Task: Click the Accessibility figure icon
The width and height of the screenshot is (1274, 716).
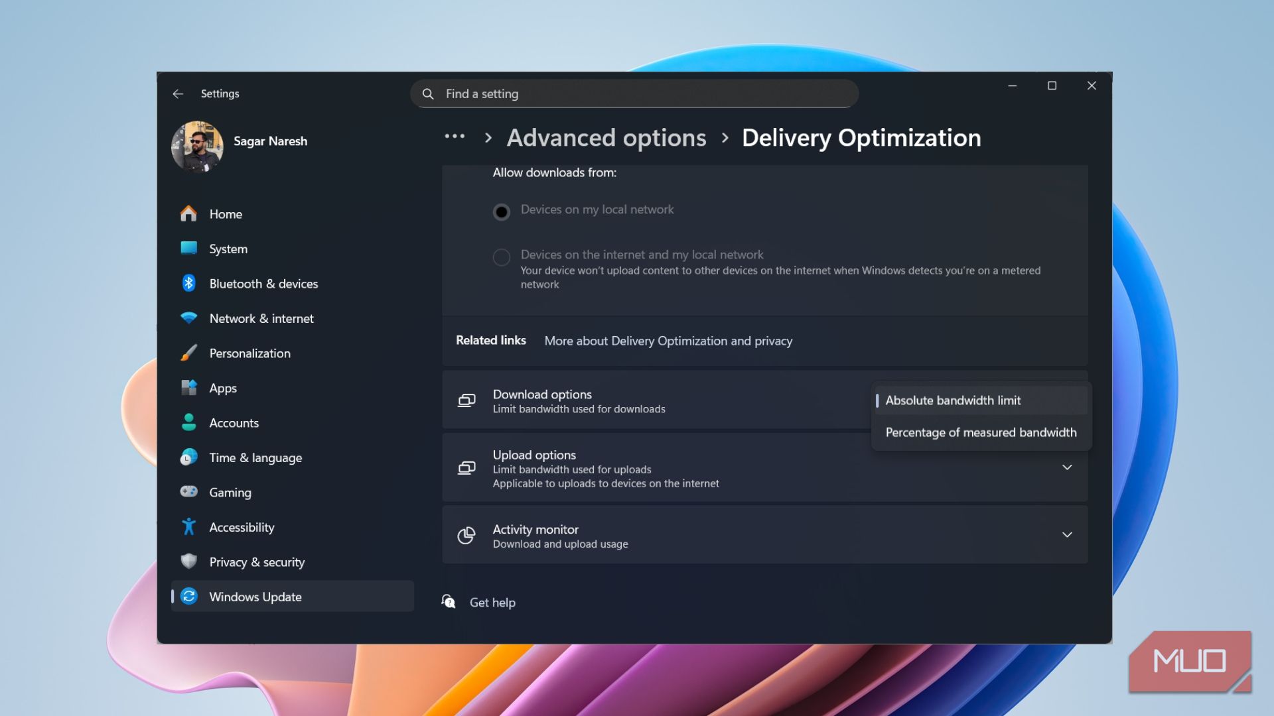Action: point(188,527)
